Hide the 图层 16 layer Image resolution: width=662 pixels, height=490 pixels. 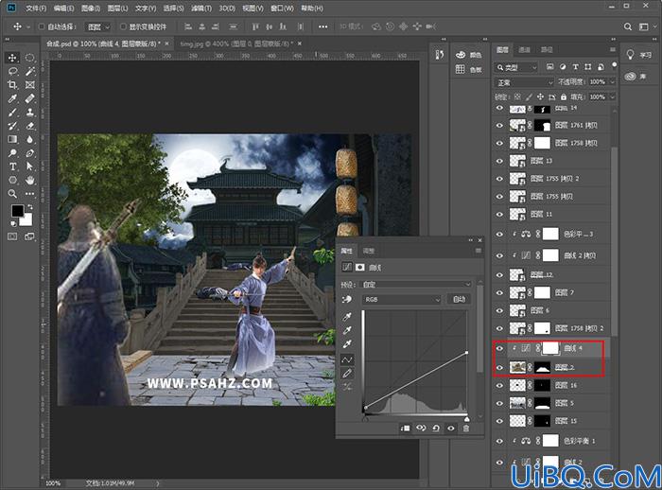500,385
